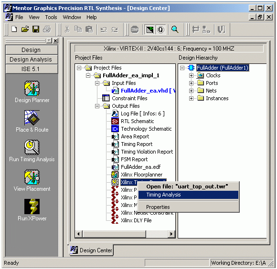Screen dimensions: 277x269
Task: Select the Area Report item
Action: coord(135,136)
